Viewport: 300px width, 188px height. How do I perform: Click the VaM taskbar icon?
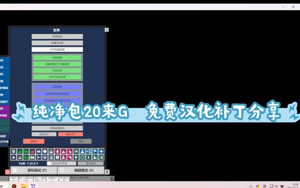click(x=33, y=186)
